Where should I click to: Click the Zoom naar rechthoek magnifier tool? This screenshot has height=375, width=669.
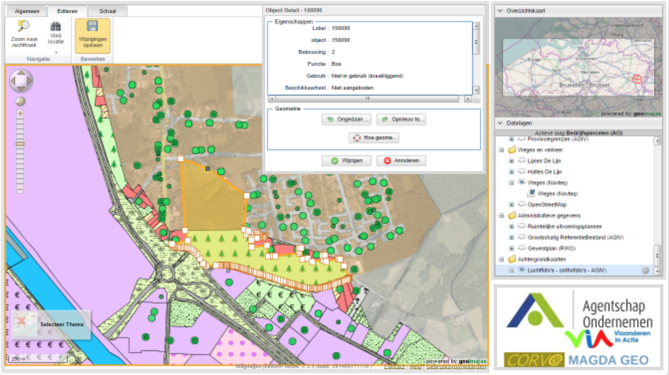pyautogui.click(x=24, y=34)
